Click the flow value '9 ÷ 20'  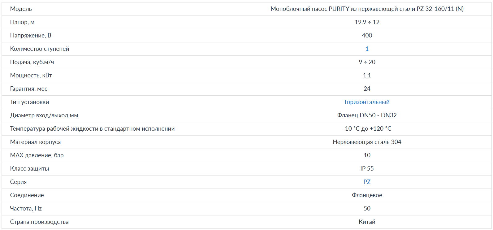point(367,62)
